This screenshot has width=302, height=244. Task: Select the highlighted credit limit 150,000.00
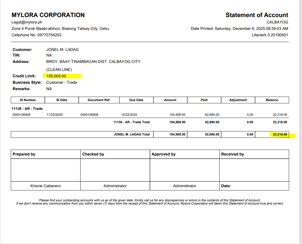(x=56, y=76)
